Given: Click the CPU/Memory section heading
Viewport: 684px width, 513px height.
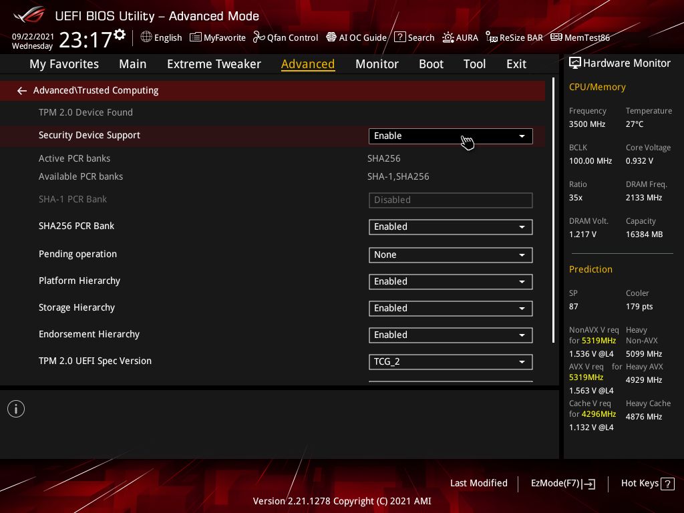Looking at the screenshot, I should (x=597, y=88).
